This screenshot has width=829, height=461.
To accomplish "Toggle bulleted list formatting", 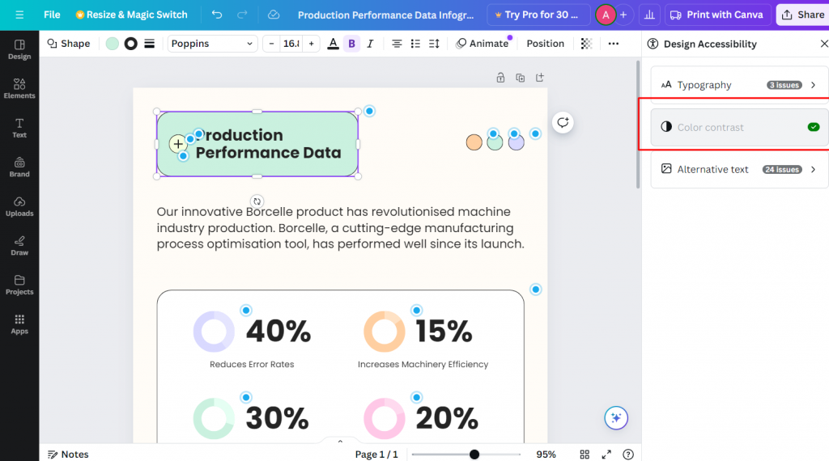I will tap(415, 44).
